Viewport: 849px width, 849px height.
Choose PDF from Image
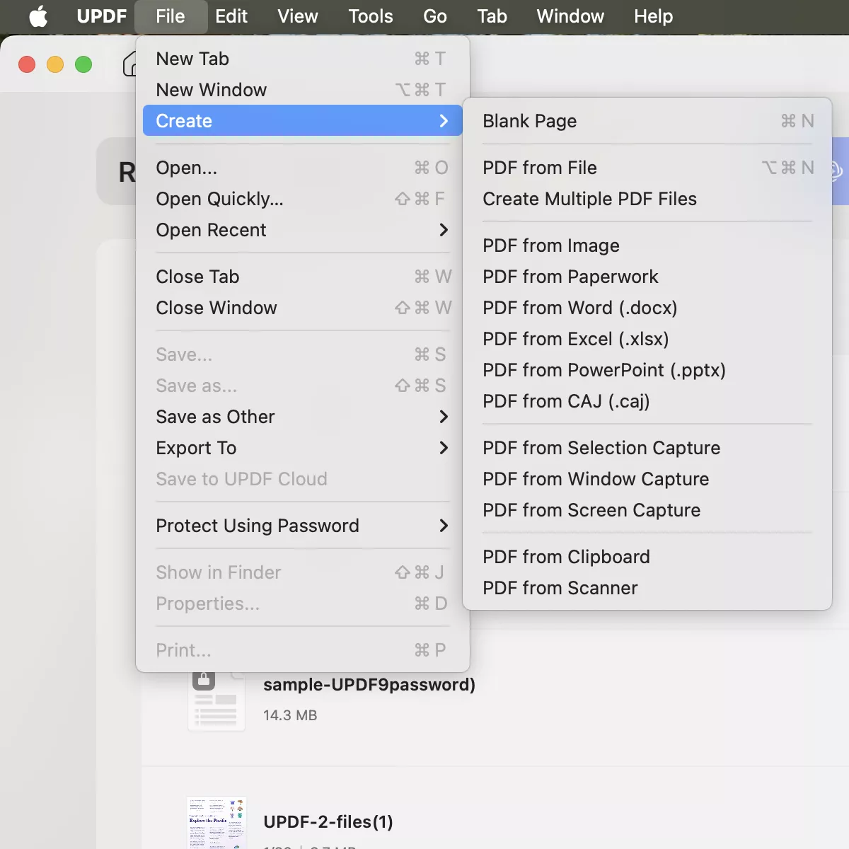(550, 246)
